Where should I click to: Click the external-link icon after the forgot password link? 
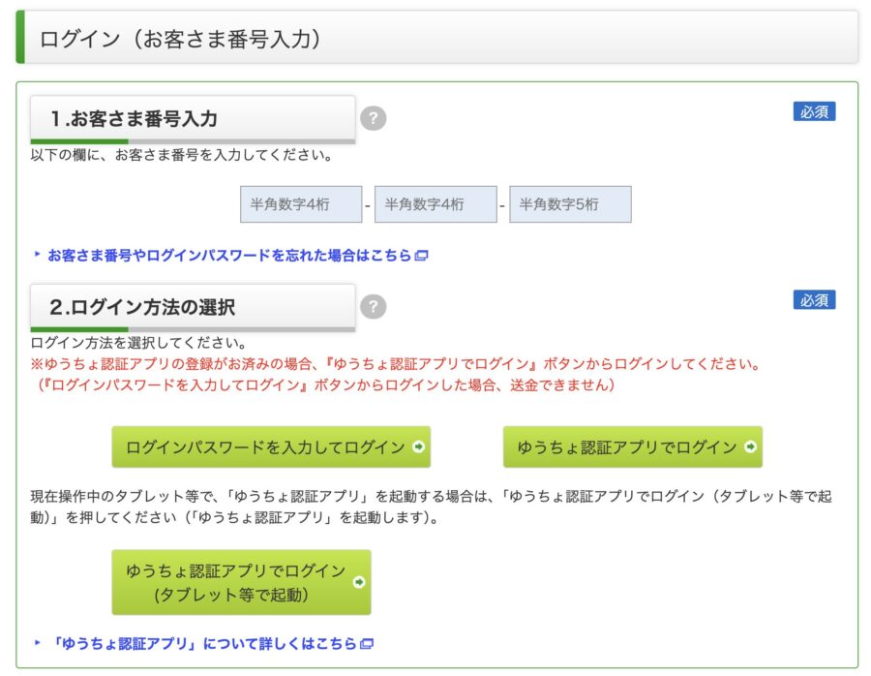coord(421,257)
